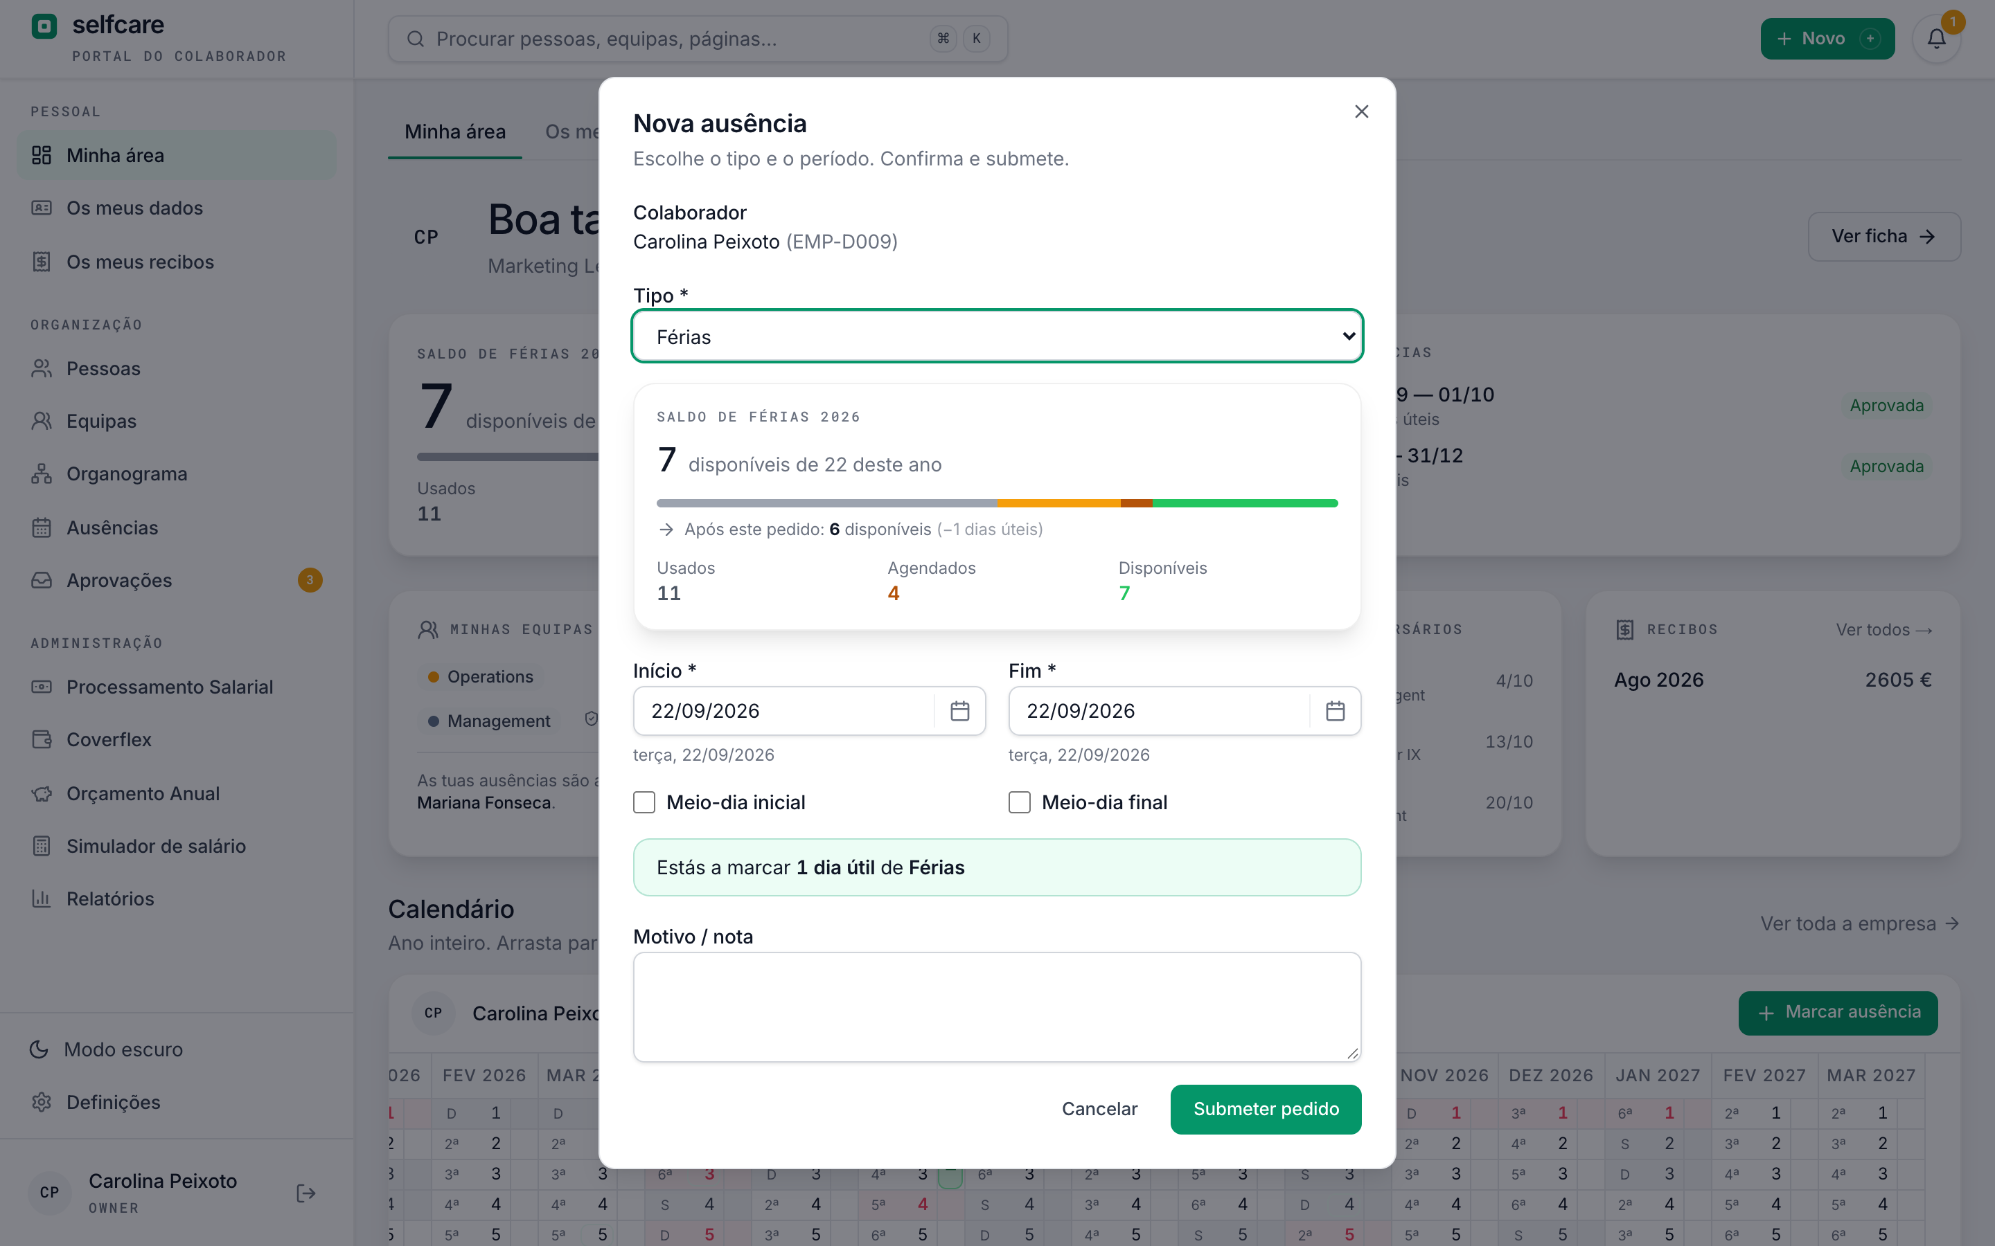This screenshot has height=1246, width=1995.
Task: Click the Marcar ausência button
Action: coord(1838,1012)
